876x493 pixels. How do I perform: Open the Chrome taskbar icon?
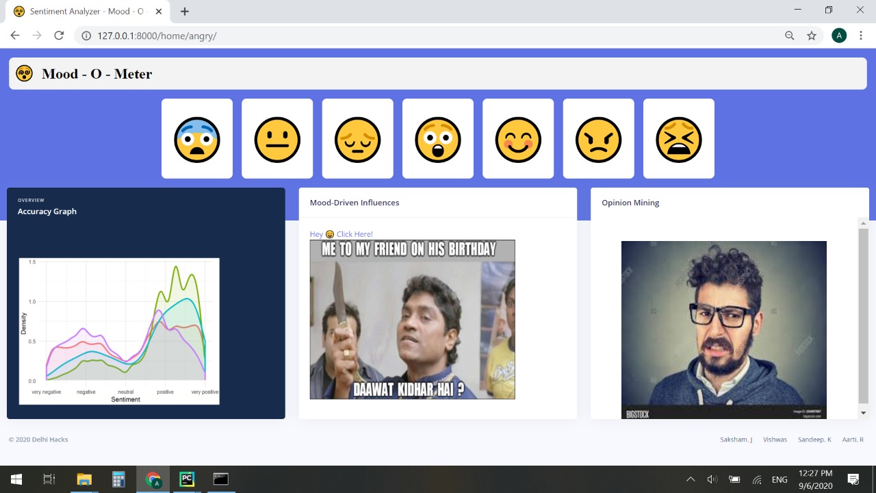[153, 479]
